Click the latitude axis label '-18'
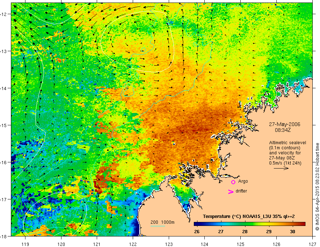 pos(4,236)
